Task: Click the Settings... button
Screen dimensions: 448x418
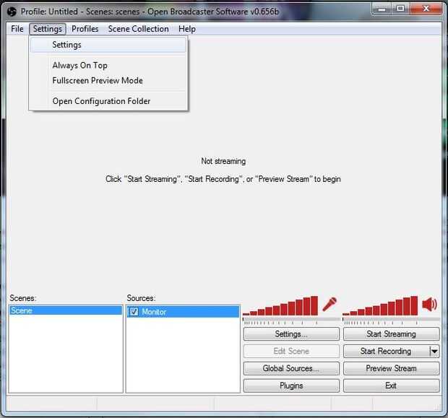Action: (x=291, y=334)
